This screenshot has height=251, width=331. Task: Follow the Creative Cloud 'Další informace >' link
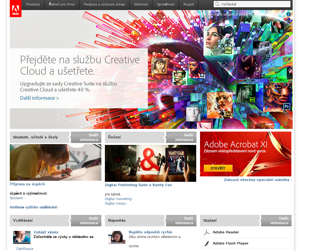tap(39, 98)
